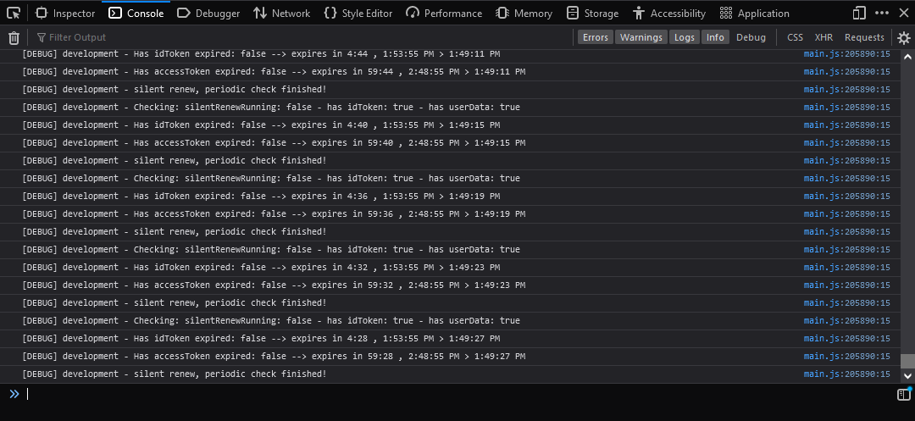Viewport: 915px width, 421px height.
Task: Toggle the Logs filter
Action: click(684, 37)
